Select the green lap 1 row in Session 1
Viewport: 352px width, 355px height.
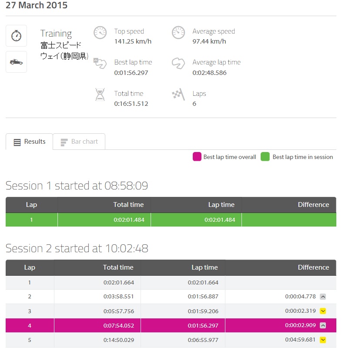[171, 220]
